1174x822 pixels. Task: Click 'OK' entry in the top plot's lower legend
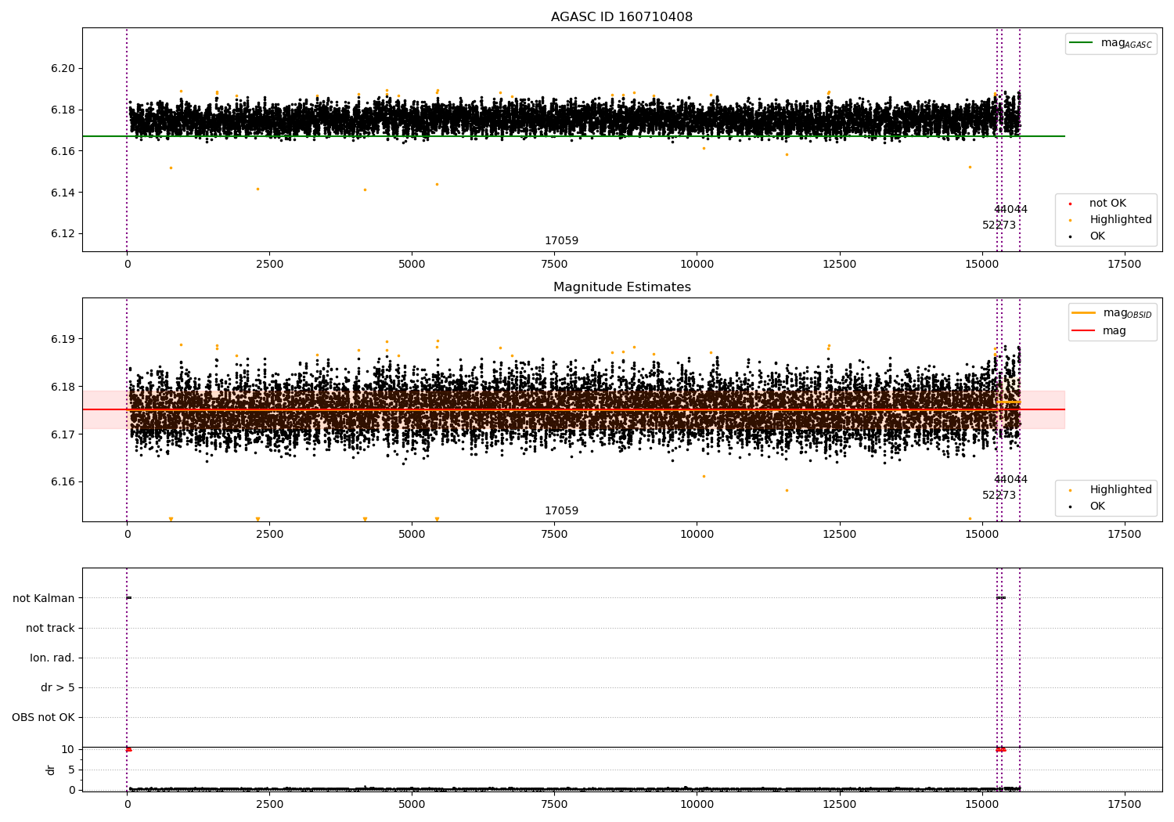(x=1097, y=236)
